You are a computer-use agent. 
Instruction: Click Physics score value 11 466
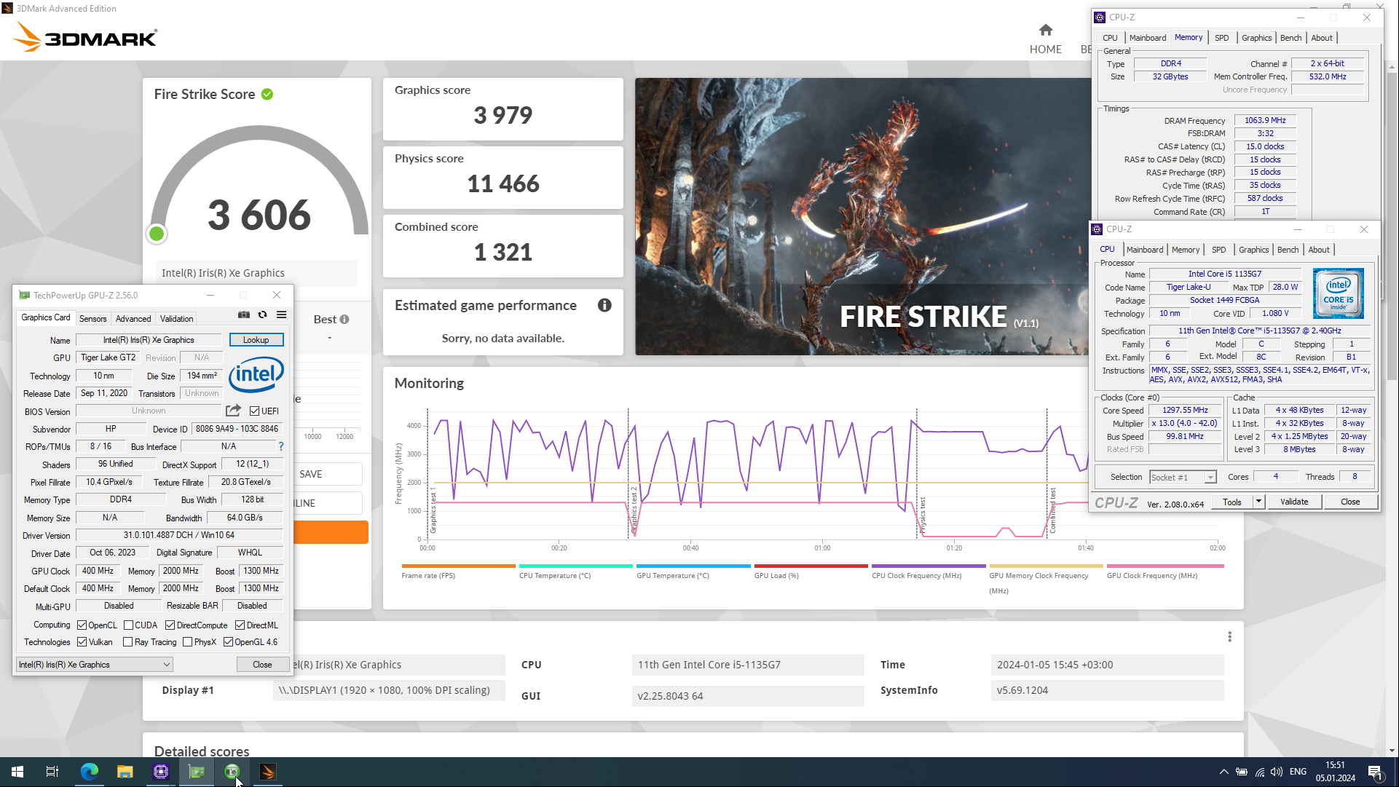click(503, 184)
